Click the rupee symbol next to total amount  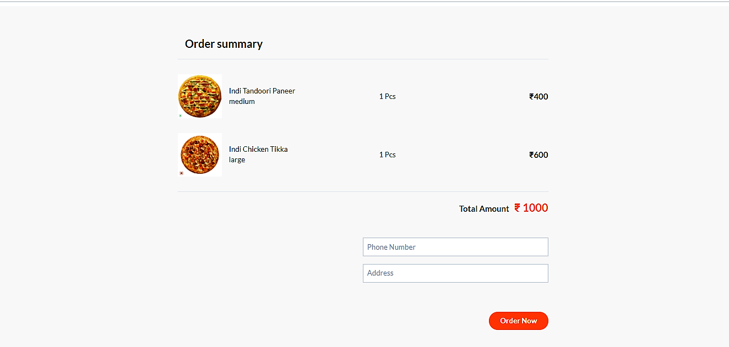coord(516,208)
